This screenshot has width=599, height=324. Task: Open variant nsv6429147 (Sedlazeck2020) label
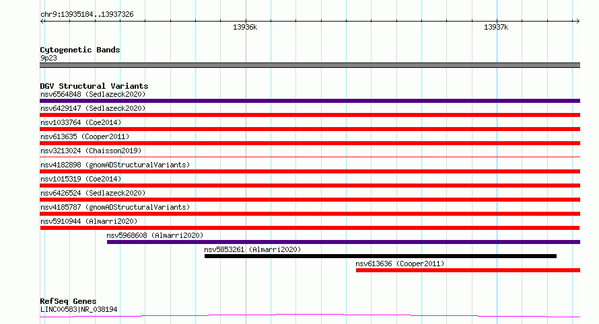point(93,108)
